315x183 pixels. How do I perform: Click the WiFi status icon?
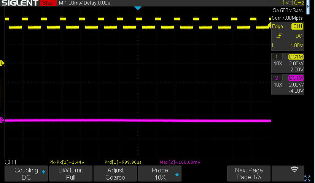294,169
